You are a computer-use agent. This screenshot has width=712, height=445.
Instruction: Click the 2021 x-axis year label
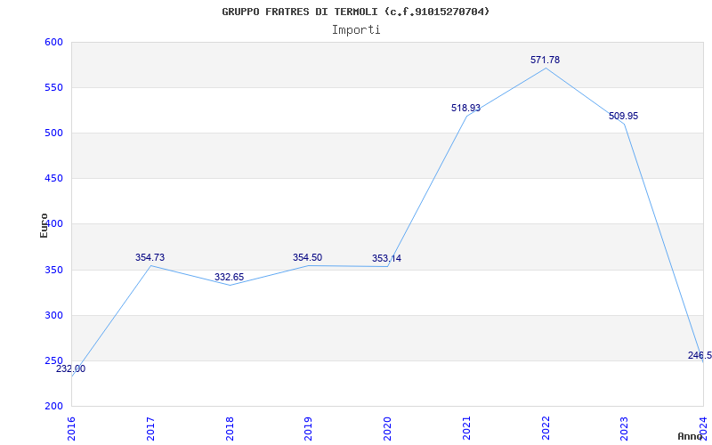click(466, 428)
